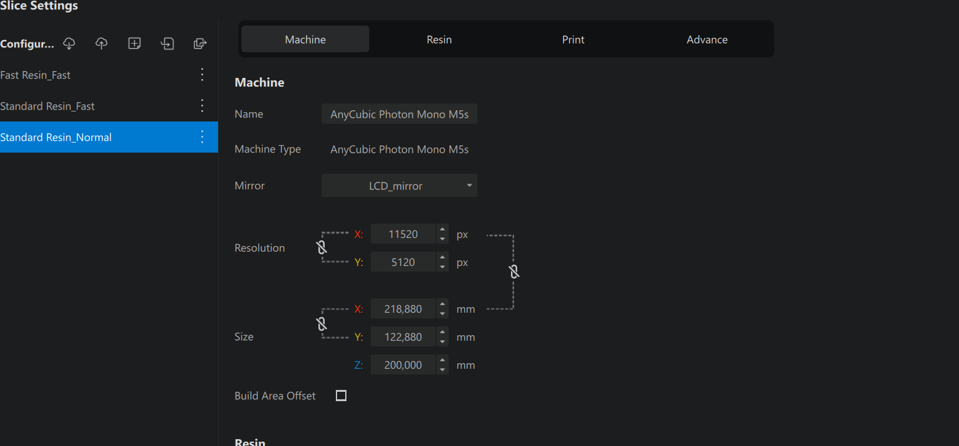Switch to the Advance tab
Viewport: 959px width, 446px height.
707,39
